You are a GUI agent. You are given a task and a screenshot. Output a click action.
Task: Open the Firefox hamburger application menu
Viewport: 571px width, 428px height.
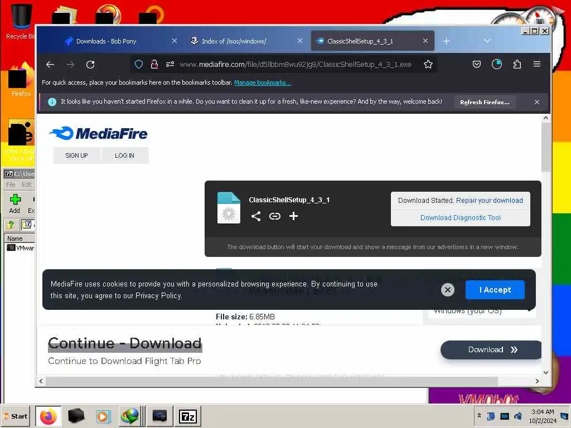pyautogui.click(x=537, y=65)
